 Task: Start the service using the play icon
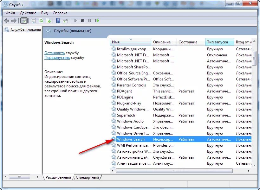click(75, 20)
